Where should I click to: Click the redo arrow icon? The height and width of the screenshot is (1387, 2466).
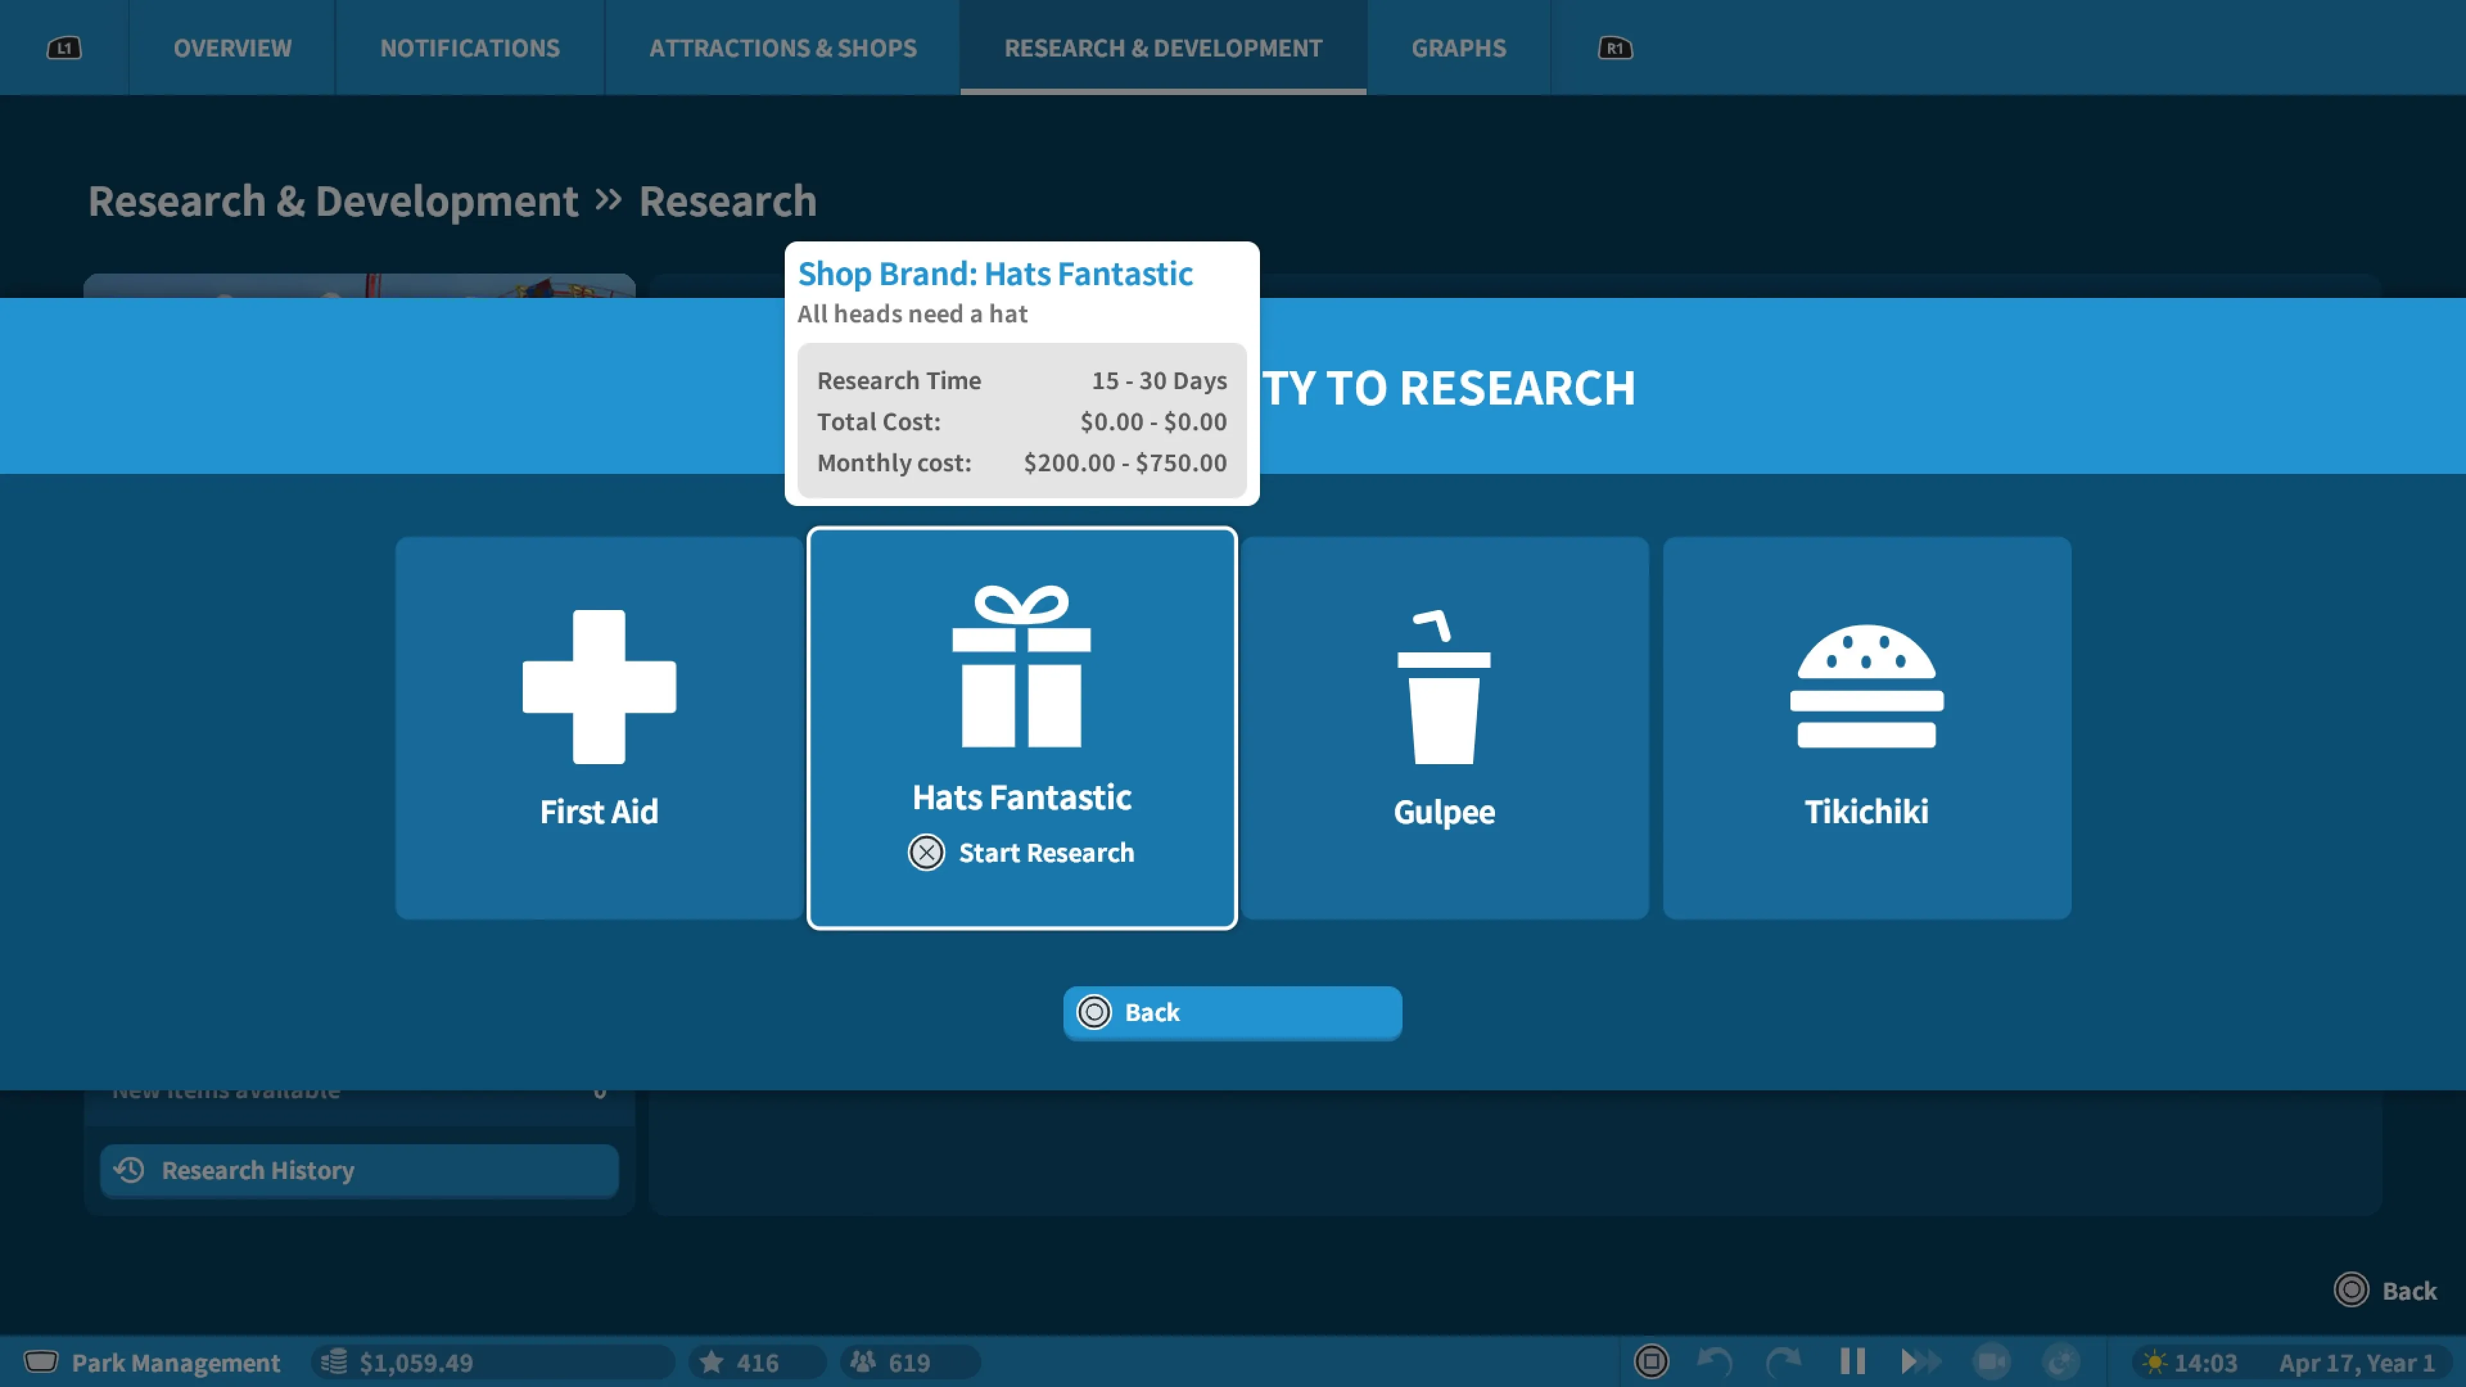[1781, 1361]
